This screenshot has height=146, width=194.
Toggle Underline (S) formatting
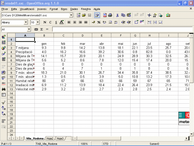[x=56, y=22]
